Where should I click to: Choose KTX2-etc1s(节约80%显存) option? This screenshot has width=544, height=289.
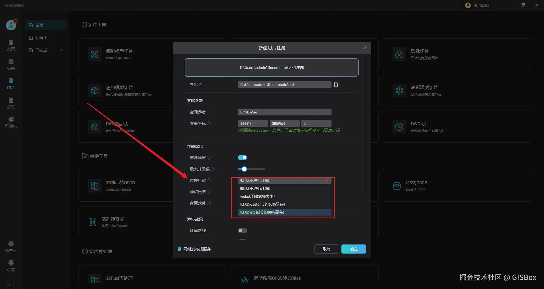click(285, 212)
